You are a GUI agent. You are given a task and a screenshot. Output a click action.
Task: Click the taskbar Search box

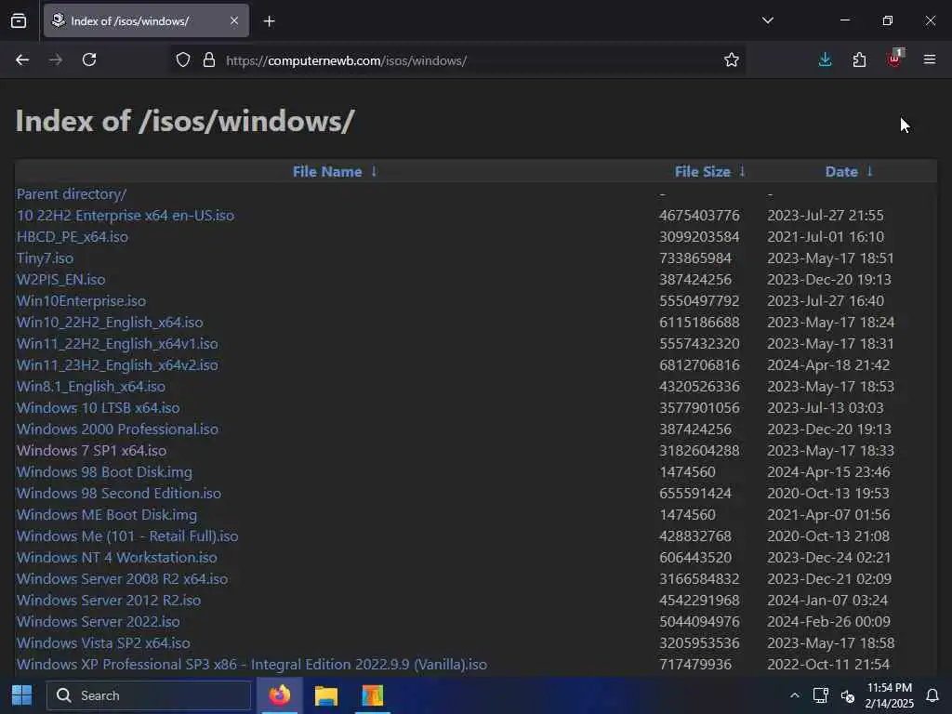[149, 695]
